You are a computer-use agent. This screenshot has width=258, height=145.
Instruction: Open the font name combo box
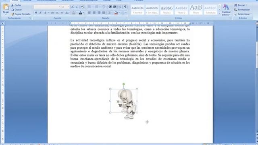tap(47, 7)
